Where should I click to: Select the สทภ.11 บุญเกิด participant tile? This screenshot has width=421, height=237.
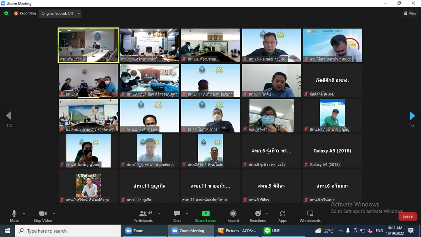pos(149,186)
